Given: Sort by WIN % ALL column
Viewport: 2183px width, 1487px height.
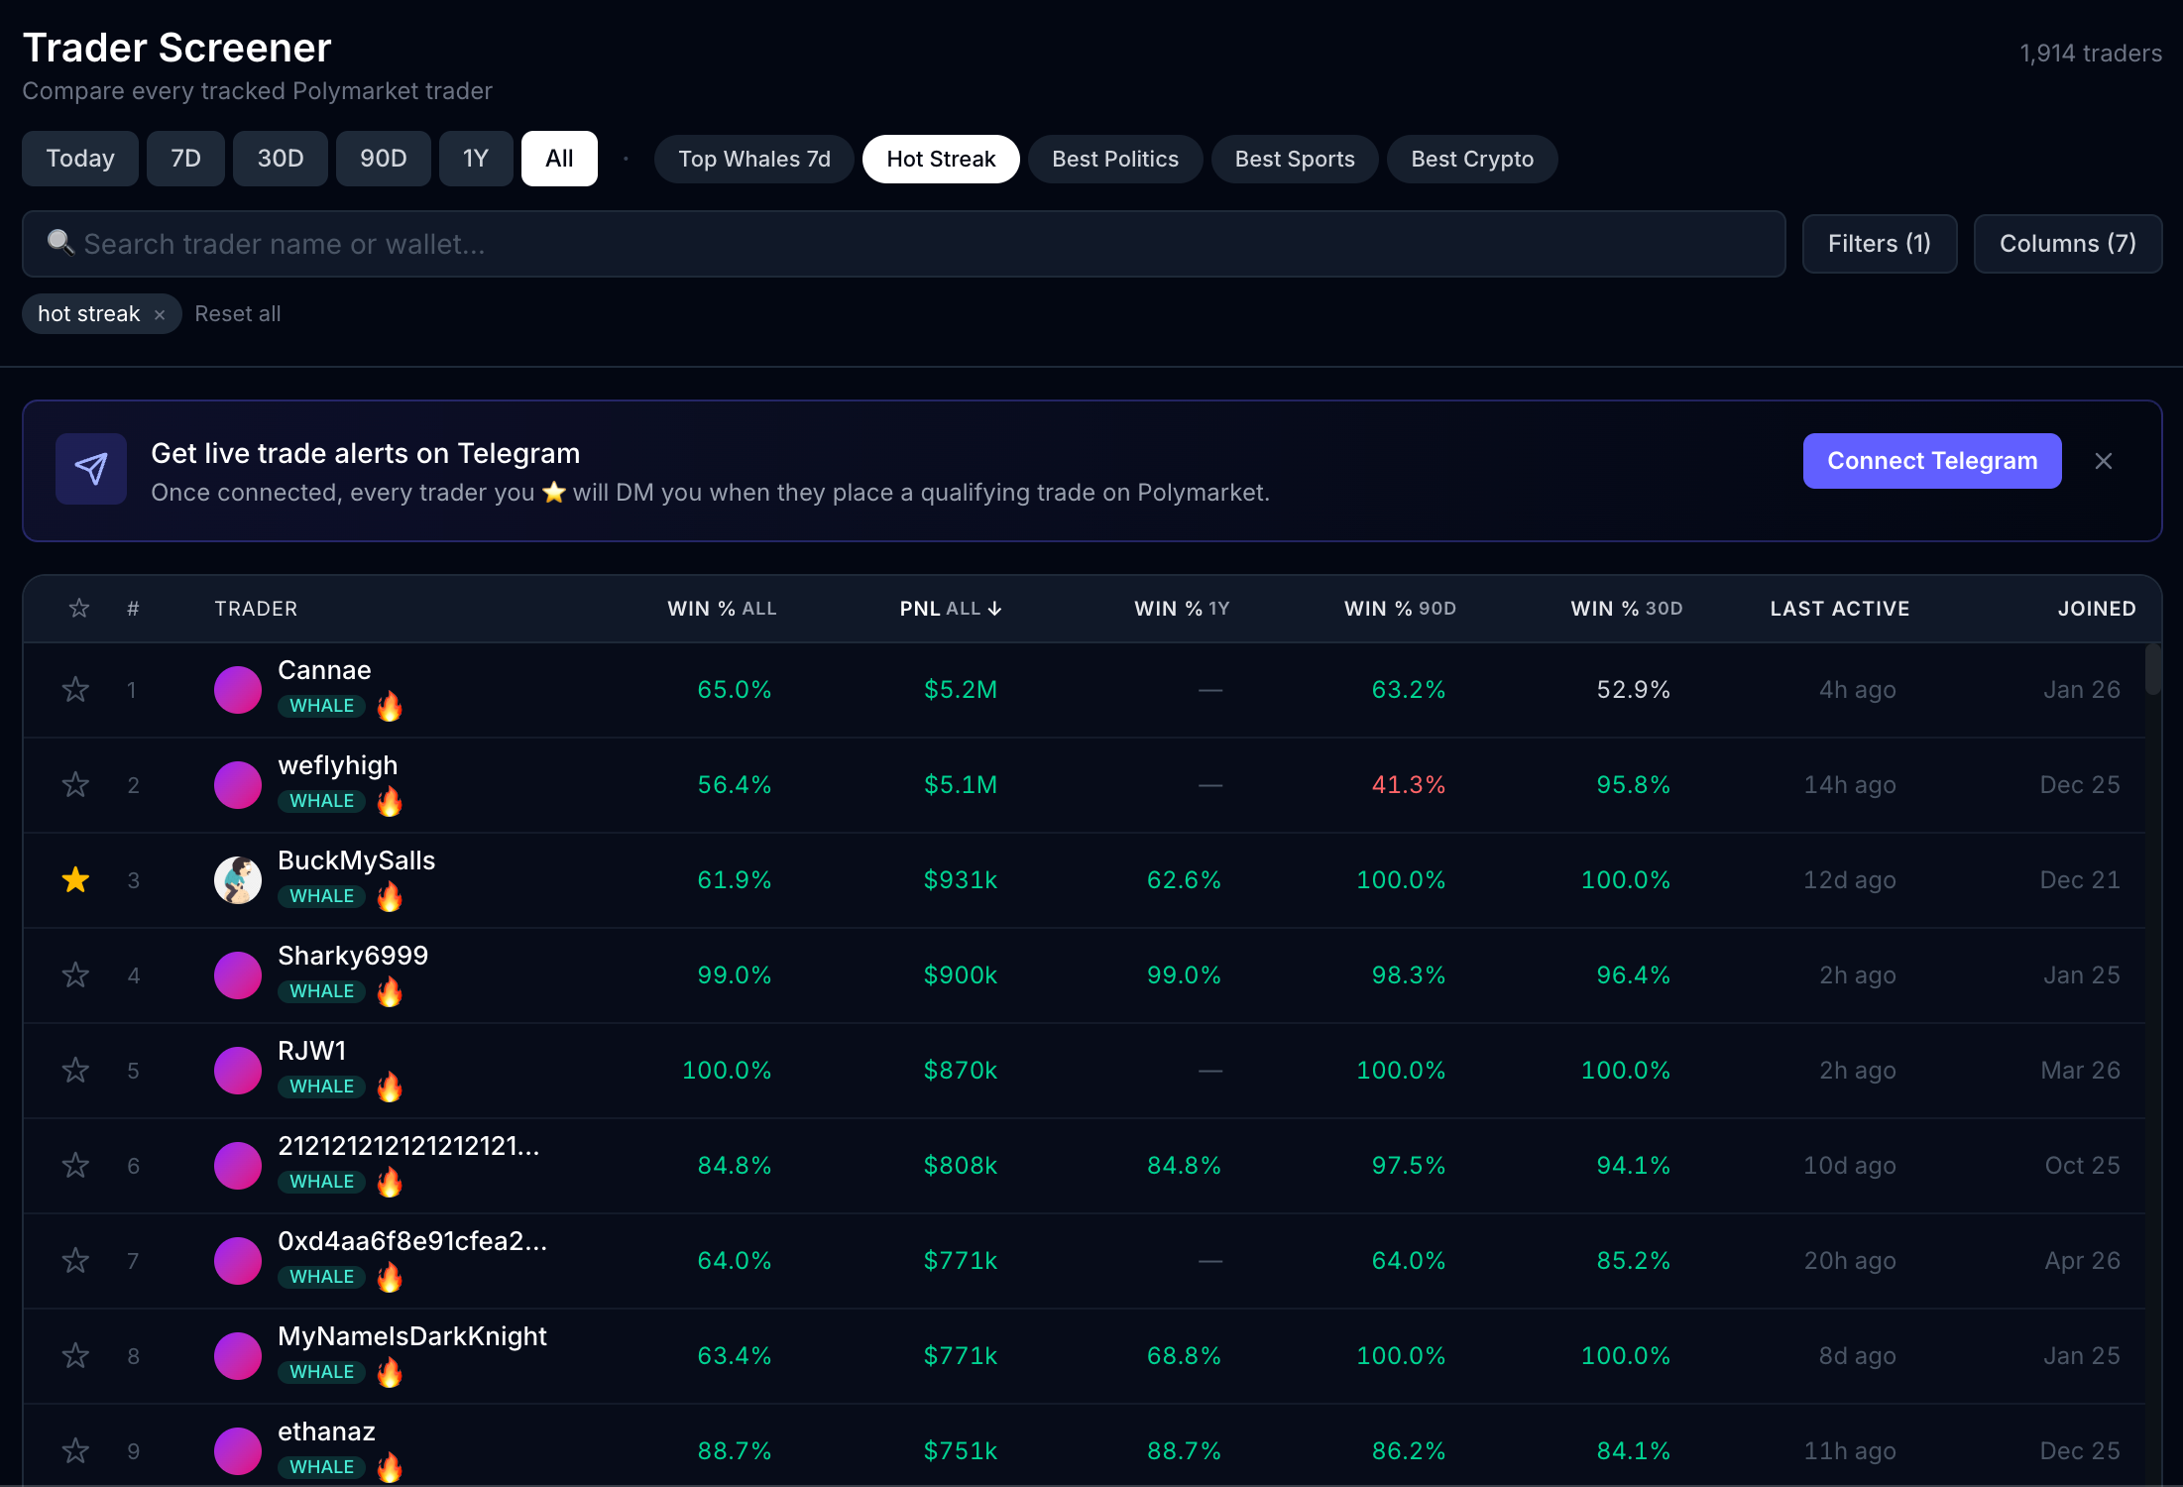Looking at the screenshot, I should click(722, 609).
